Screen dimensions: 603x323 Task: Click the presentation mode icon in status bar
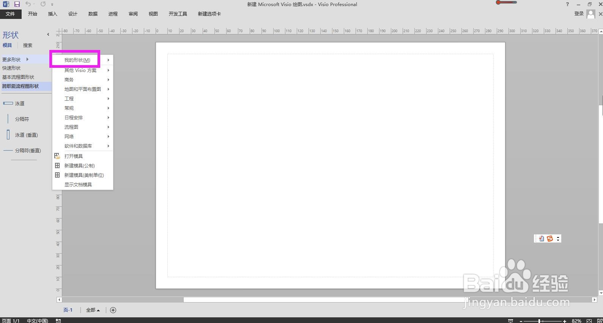pyautogui.click(x=511, y=321)
